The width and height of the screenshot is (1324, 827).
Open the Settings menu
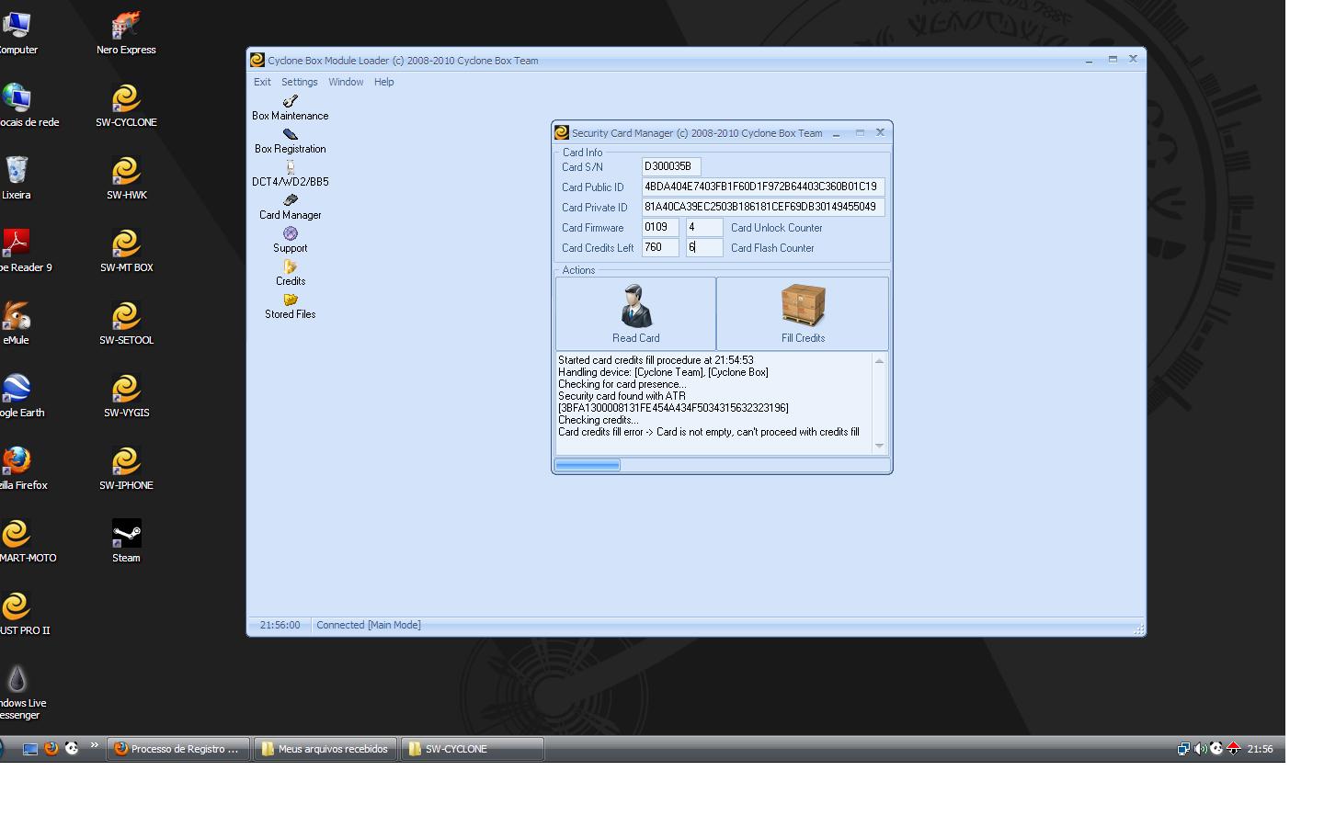point(299,82)
